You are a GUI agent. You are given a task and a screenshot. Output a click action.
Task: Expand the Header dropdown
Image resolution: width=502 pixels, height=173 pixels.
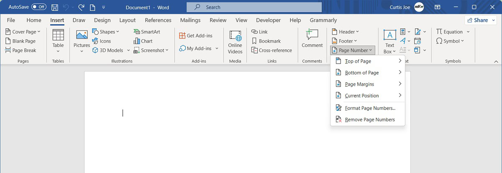[346, 32]
